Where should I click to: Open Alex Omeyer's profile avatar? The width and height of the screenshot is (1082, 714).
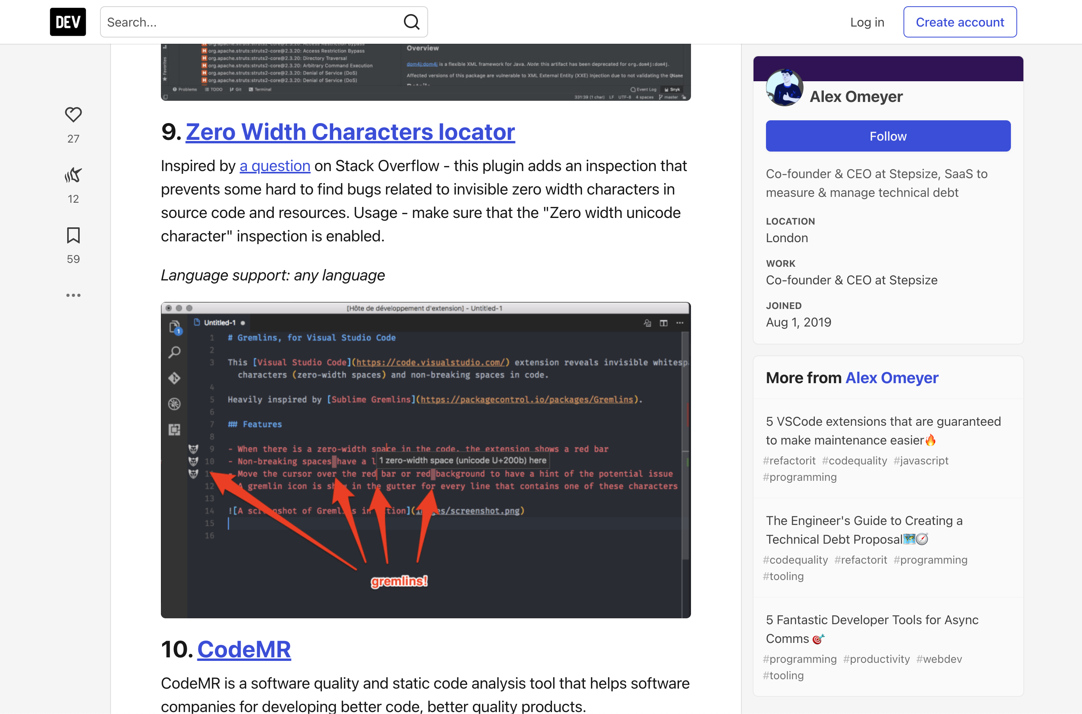pyautogui.click(x=784, y=88)
